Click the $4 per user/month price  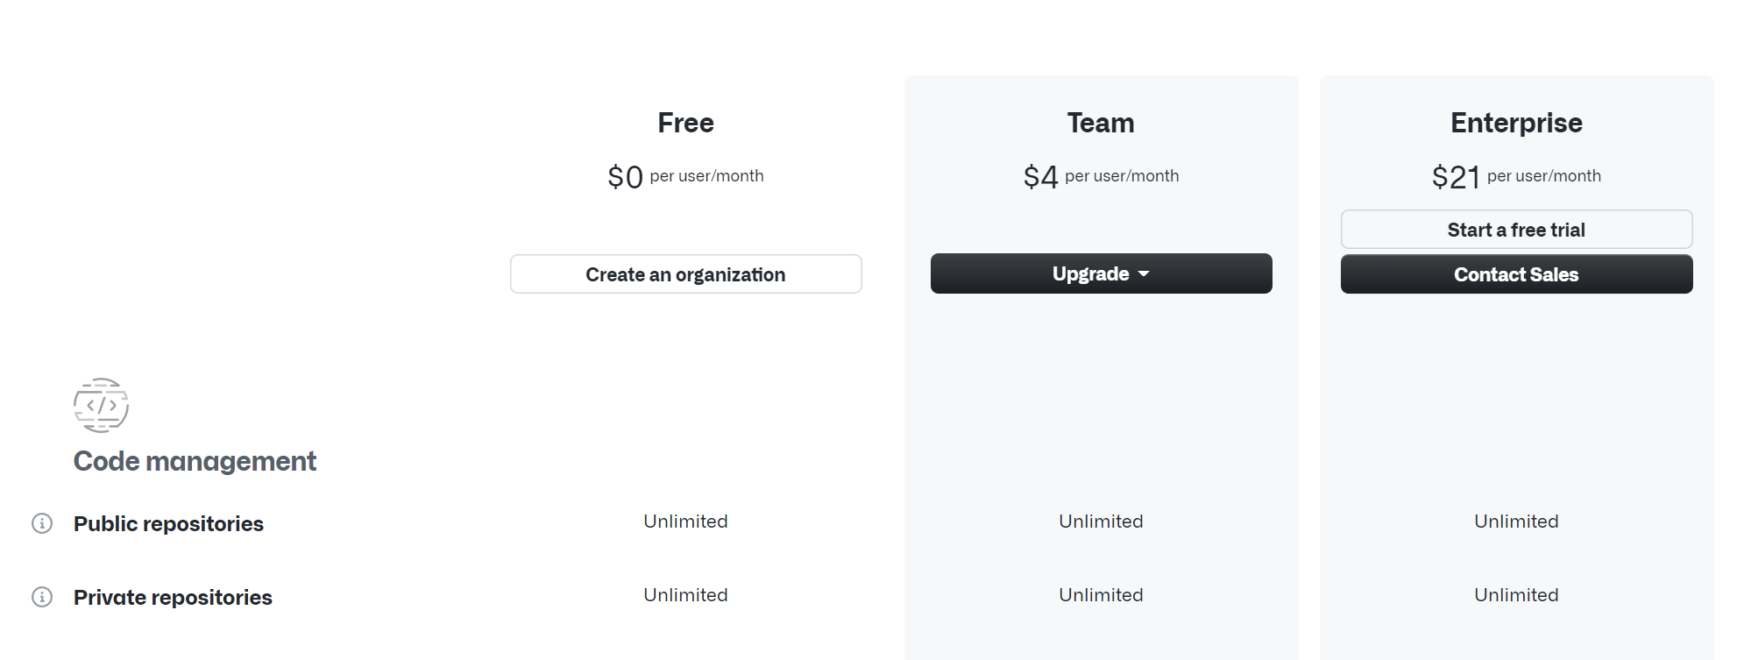point(1101,177)
